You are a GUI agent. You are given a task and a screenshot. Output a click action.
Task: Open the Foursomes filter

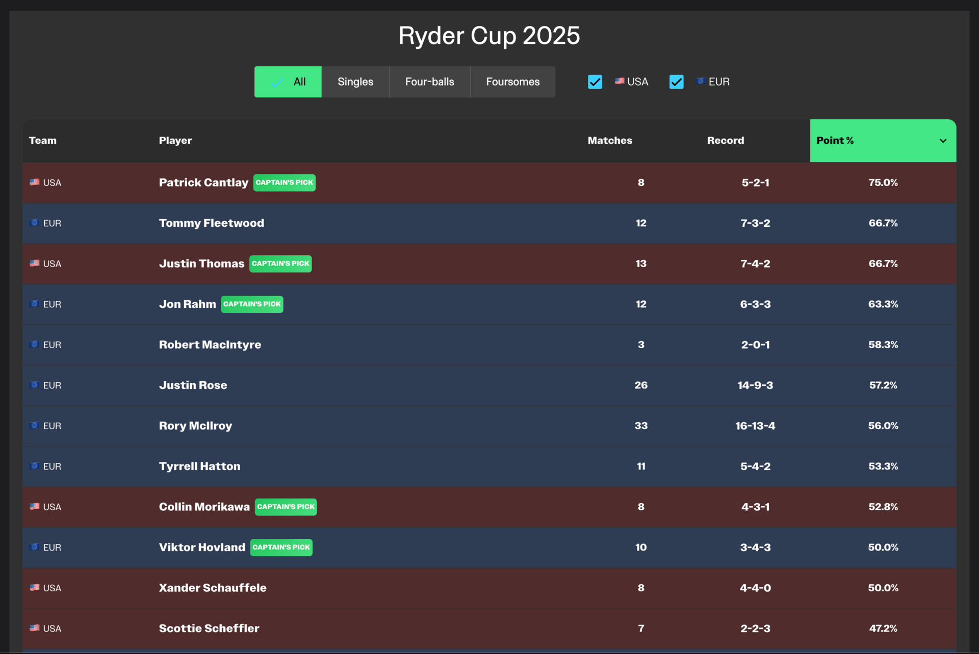512,82
